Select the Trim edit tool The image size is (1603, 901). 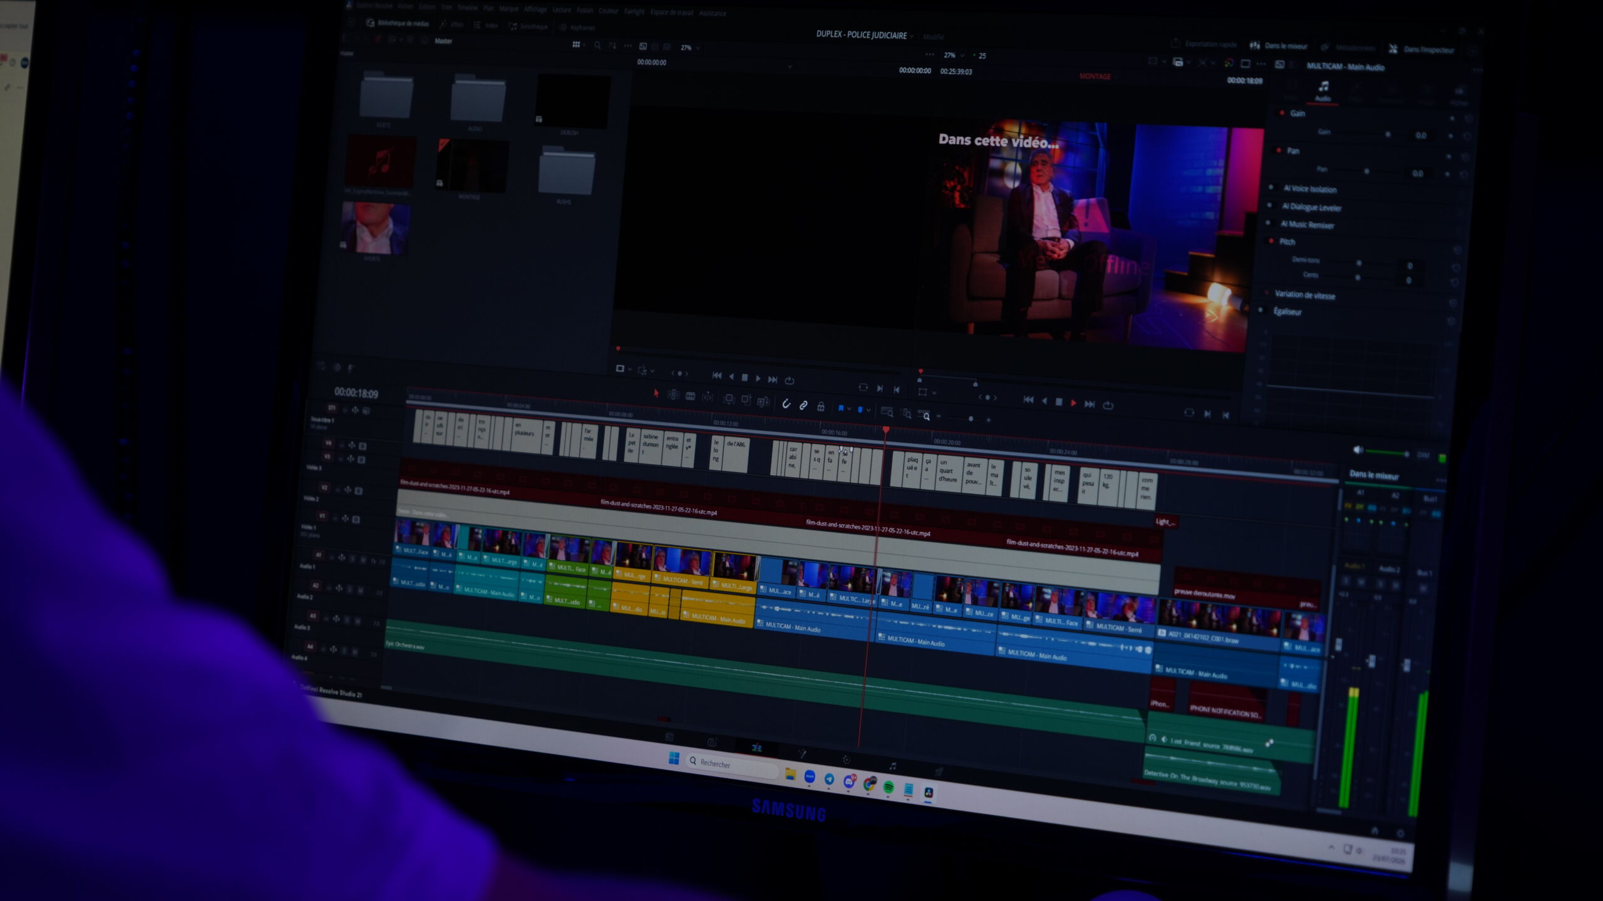pos(673,394)
